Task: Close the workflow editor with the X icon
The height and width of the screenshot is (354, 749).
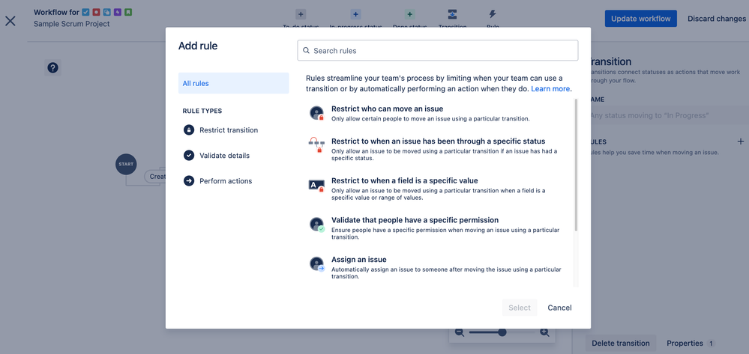Action: click(10, 20)
